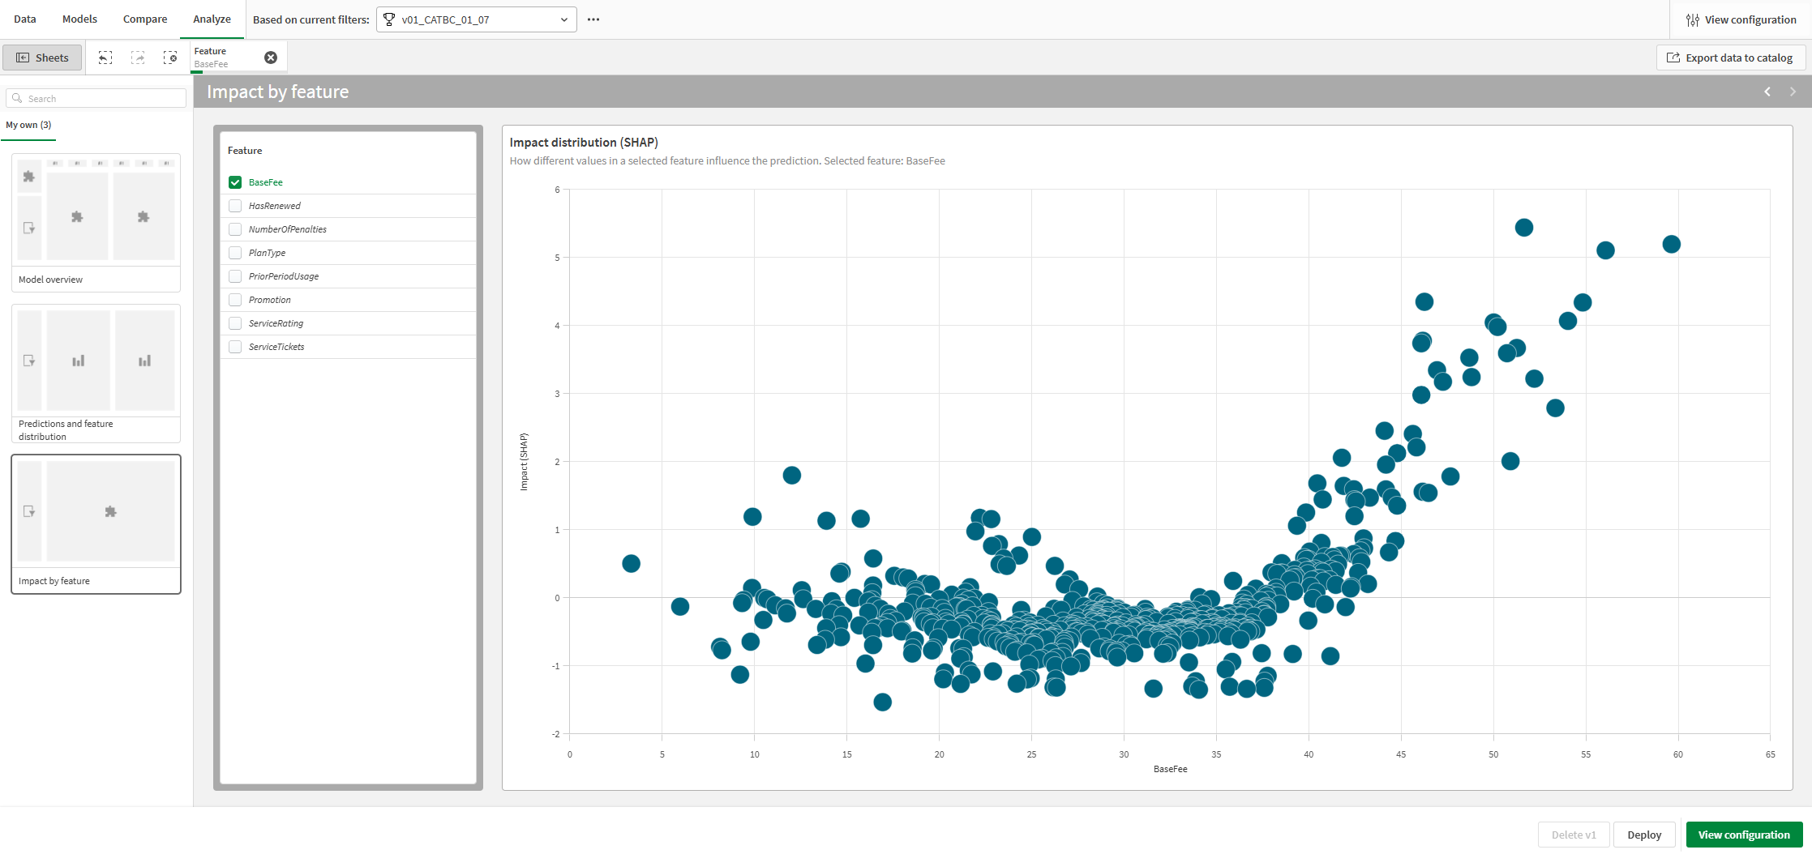Click the Deploy button
The width and height of the screenshot is (1812, 854).
click(1644, 834)
